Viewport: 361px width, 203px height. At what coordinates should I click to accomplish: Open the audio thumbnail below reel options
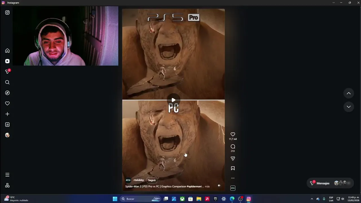(233, 188)
